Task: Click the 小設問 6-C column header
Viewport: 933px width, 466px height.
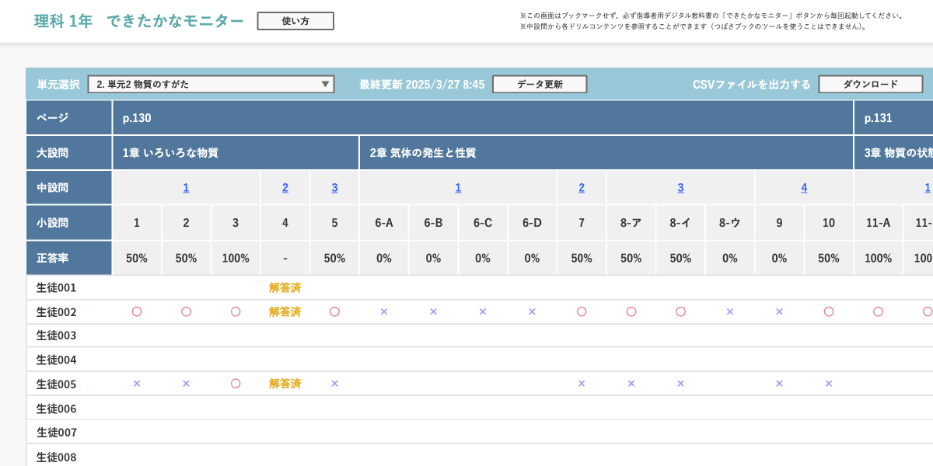Action: pos(483,223)
